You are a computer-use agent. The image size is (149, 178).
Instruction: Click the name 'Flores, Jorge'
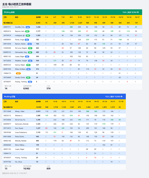click(x=20, y=40)
